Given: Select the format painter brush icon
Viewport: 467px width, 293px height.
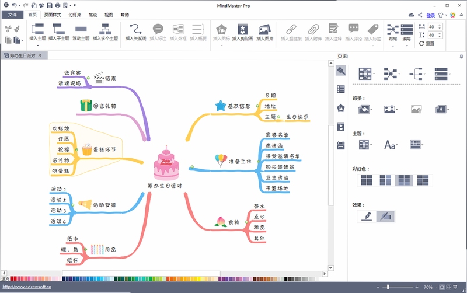Looking at the screenshot, I should pyautogui.click(x=17, y=29).
